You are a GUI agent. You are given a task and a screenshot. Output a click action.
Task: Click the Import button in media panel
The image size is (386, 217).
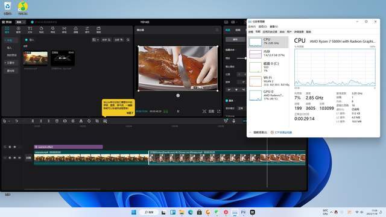click(x=30, y=40)
